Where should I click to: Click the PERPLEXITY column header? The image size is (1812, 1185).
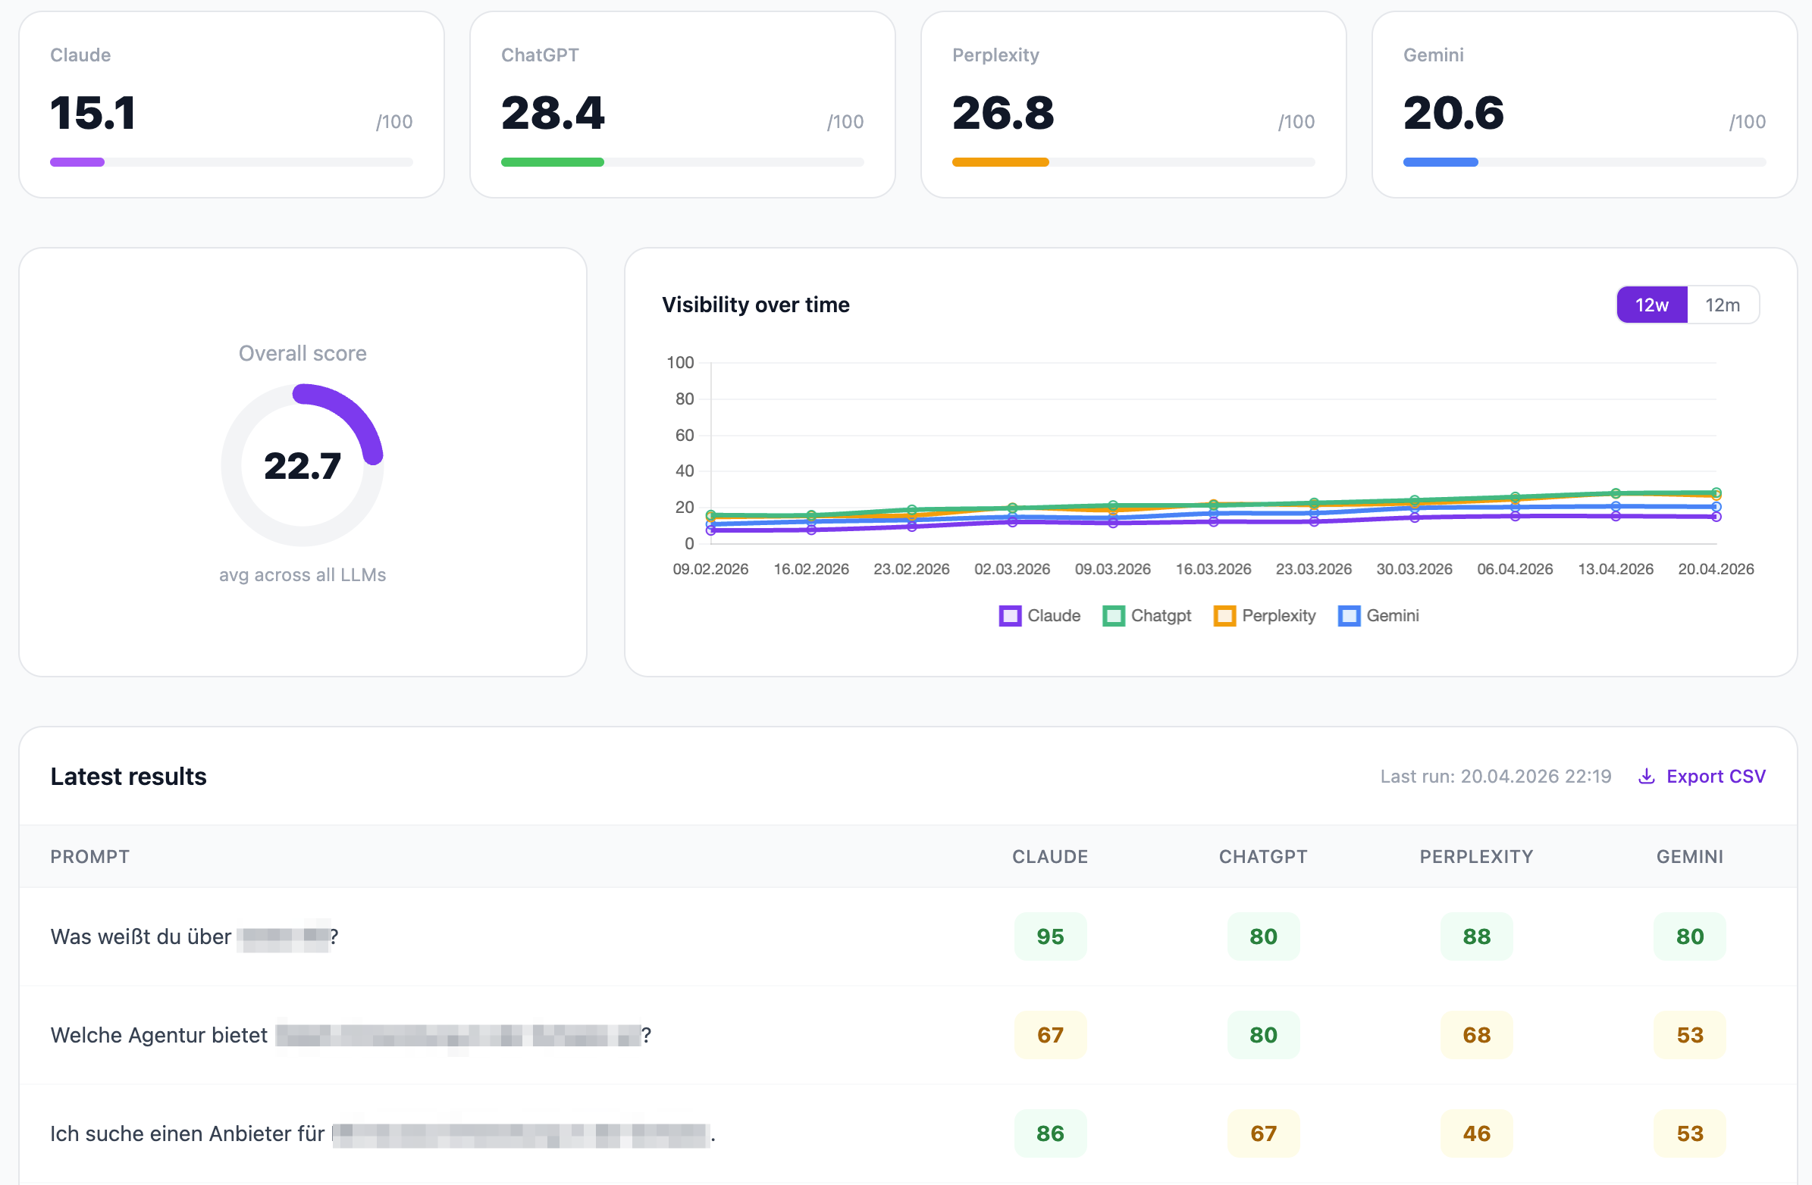1476,857
